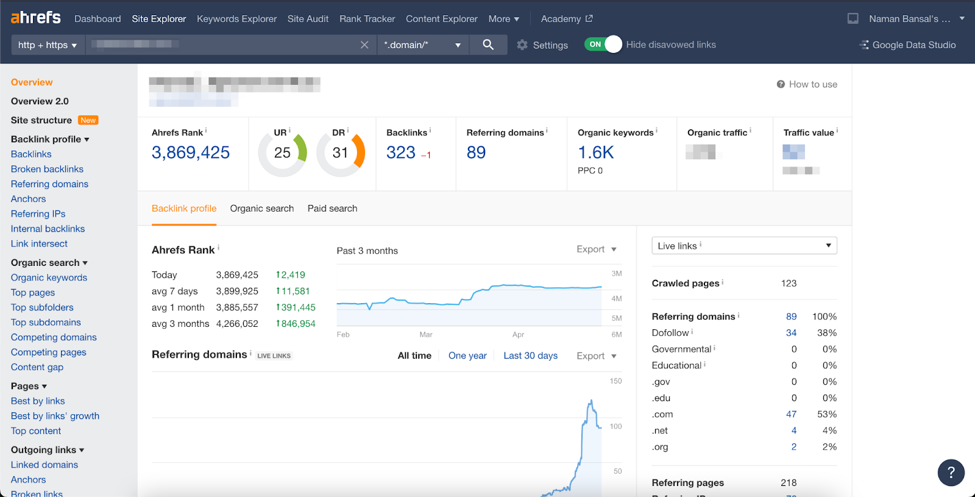Open Link intersect in sidebar
The height and width of the screenshot is (497, 975).
point(39,244)
